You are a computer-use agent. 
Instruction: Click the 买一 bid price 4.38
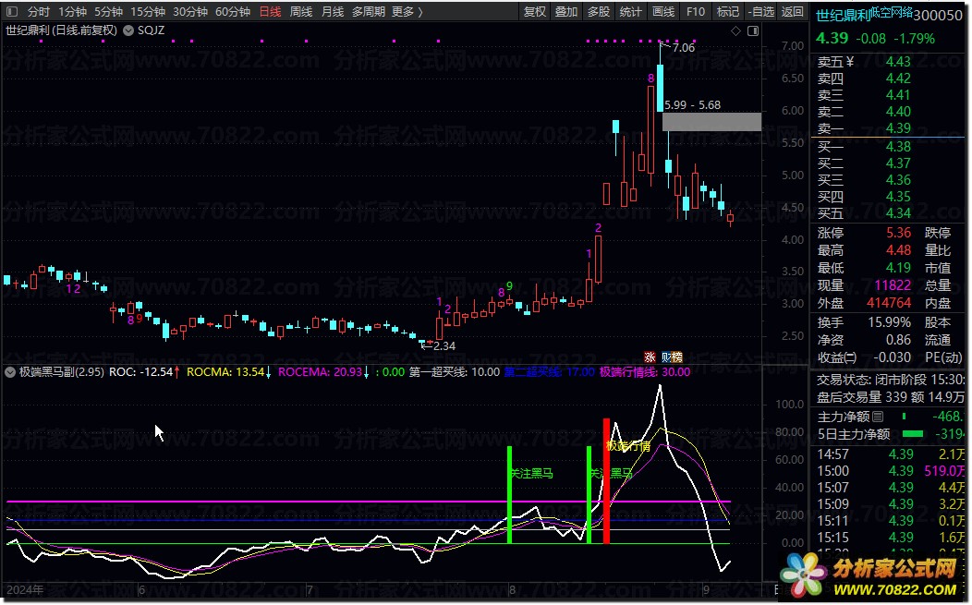(x=898, y=147)
